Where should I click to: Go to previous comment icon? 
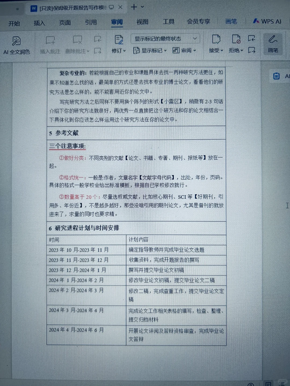coord(97,39)
